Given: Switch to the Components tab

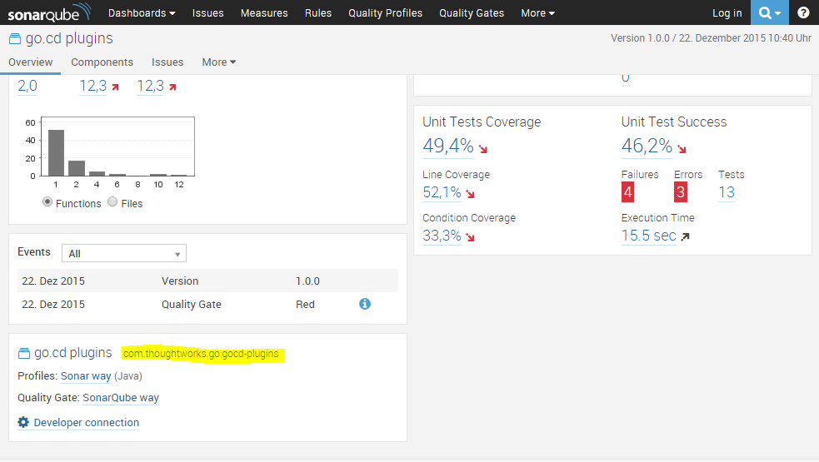Looking at the screenshot, I should point(102,62).
